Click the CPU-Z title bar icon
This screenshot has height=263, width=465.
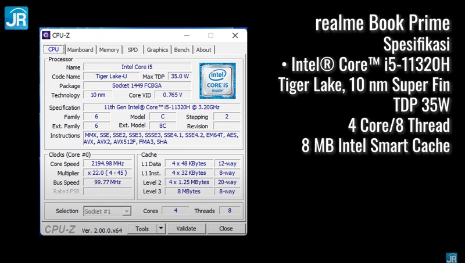46,35
